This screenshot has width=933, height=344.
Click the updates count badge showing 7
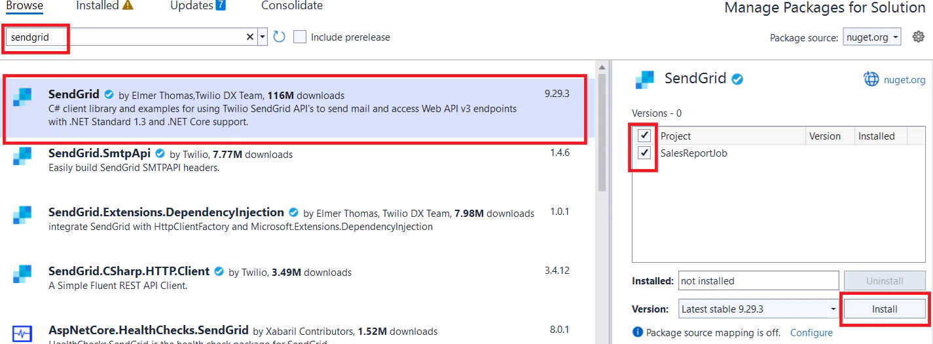coord(221,6)
